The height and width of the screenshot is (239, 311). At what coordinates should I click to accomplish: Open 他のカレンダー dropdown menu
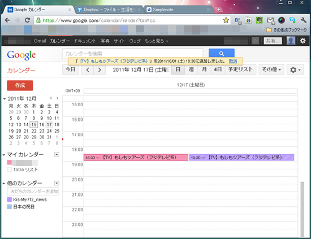(x=57, y=183)
